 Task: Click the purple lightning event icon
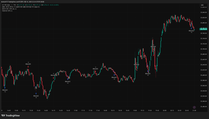coord(194,107)
